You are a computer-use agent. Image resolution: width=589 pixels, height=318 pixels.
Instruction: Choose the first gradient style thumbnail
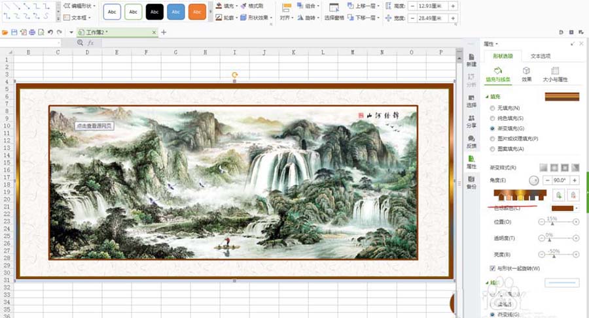544,168
